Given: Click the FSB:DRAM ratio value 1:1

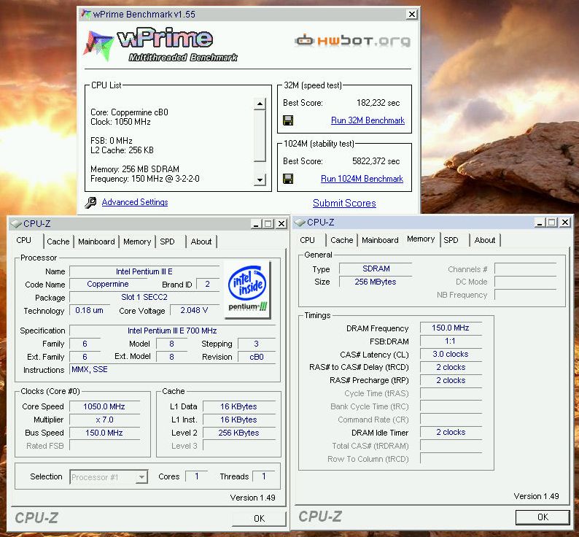Looking at the screenshot, I should coord(451,341).
